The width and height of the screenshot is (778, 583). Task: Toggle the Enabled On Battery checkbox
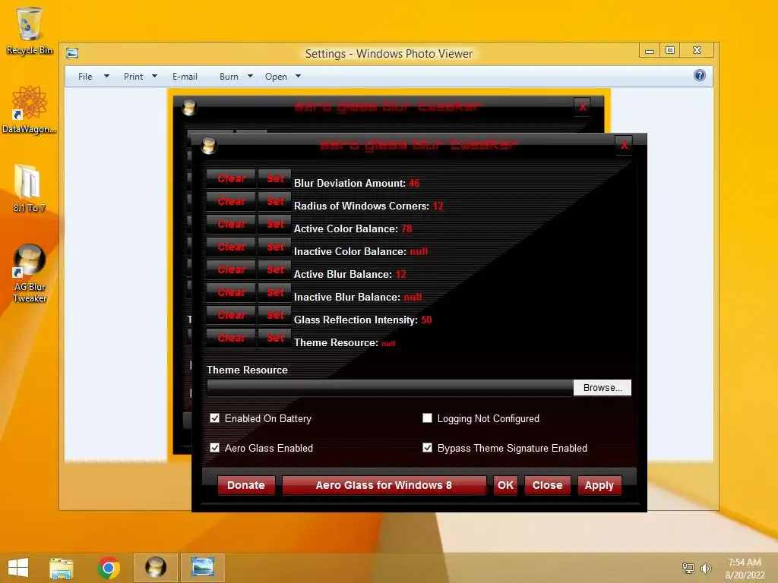(215, 418)
